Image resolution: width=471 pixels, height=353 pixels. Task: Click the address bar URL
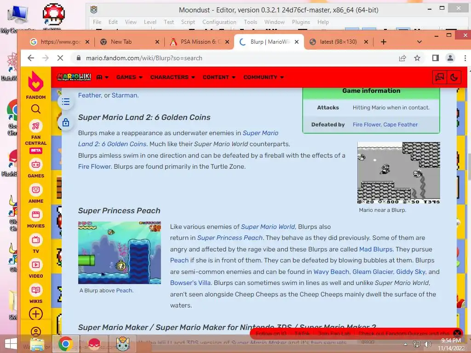pyautogui.click(x=144, y=58)
